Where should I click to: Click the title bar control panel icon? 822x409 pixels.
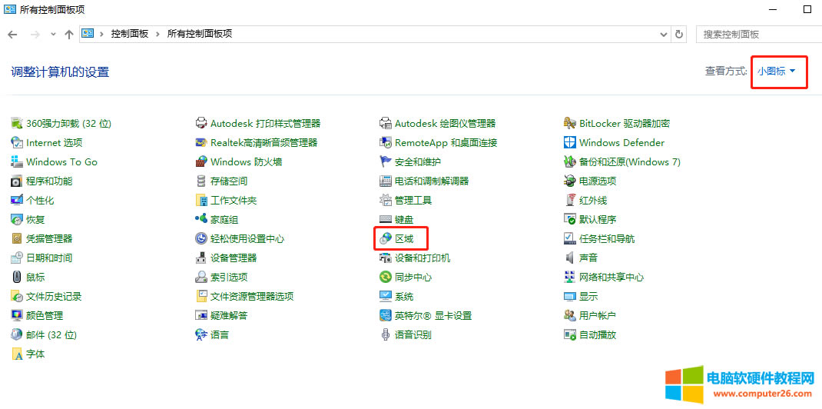click(9, 9)
